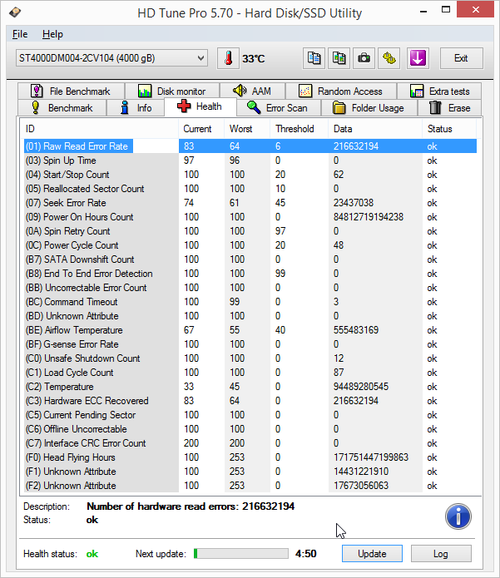Switch to the Benchmark tab
This screenshot has height=578, width=500.
(x=62, y=108)
